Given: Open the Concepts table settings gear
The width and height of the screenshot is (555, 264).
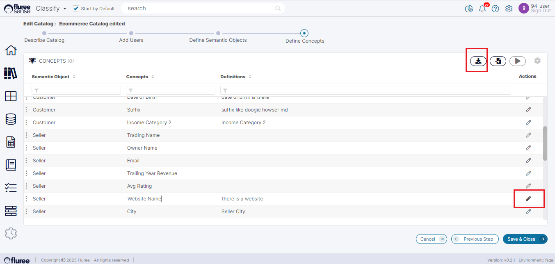Looking at the screenshot, I should click(x=537, y=61).
